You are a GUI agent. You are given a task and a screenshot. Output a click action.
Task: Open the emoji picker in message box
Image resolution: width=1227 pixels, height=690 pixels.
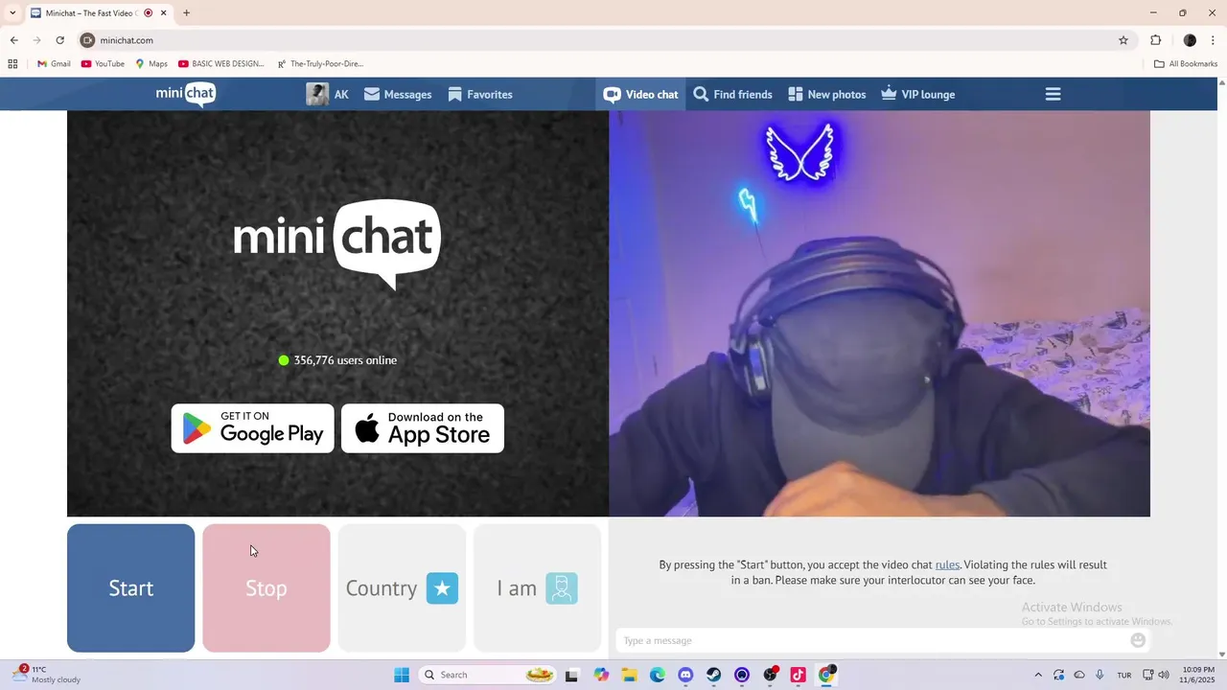[x=1138, y=640]
